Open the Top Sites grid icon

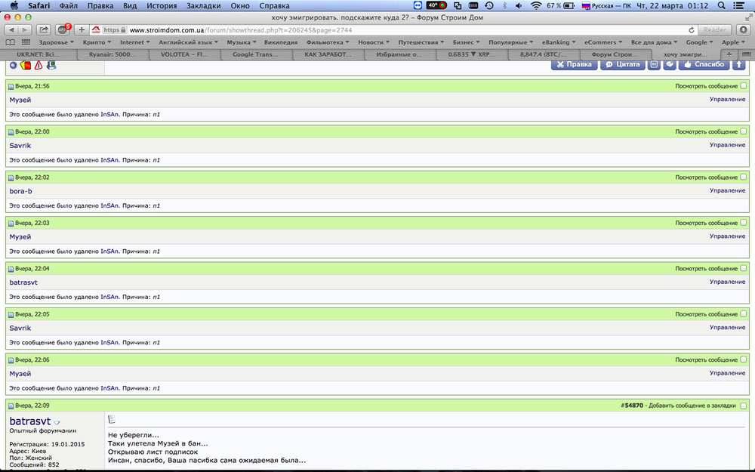coord(26,42)
